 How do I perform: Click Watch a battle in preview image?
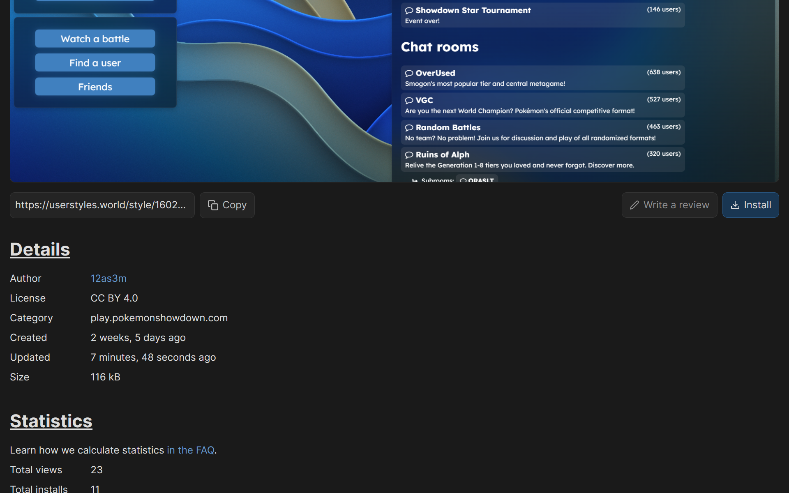(x=95, y=39)
